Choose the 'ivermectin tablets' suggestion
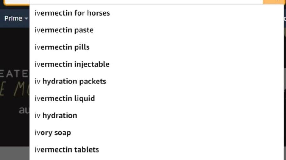 (67, 149)
